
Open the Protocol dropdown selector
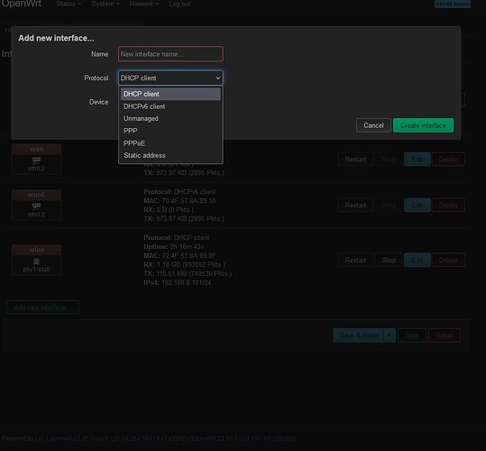point(170,78)
